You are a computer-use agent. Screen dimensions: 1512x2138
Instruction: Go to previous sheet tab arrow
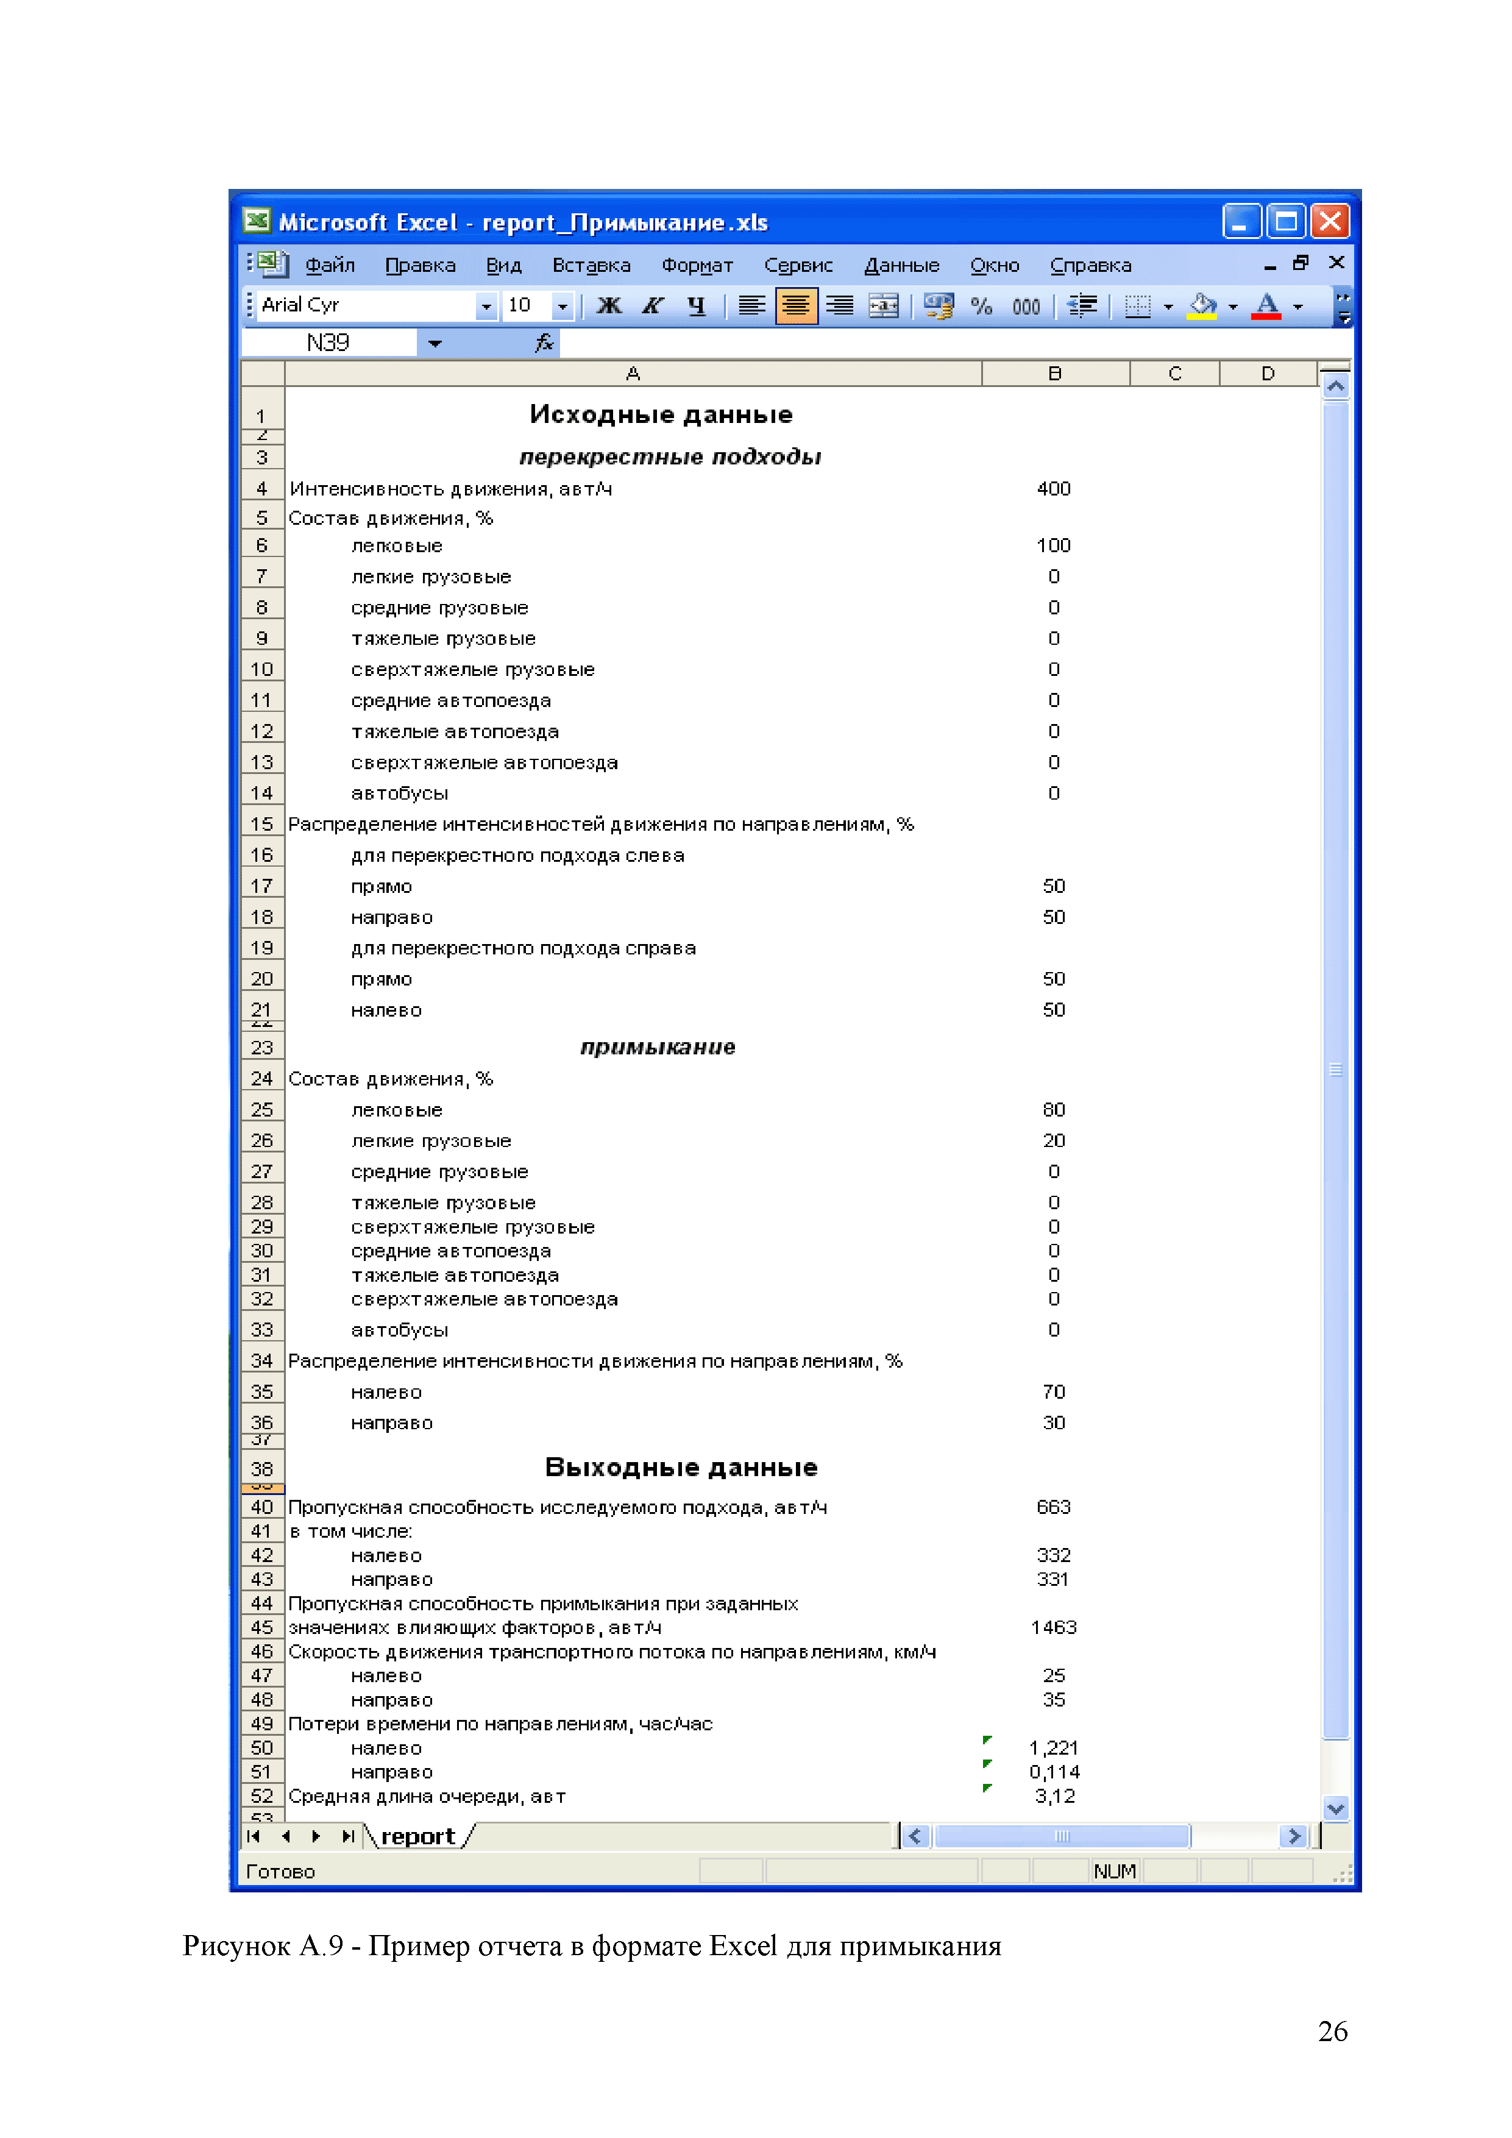pyautogui.click(x=286, y=1837)
